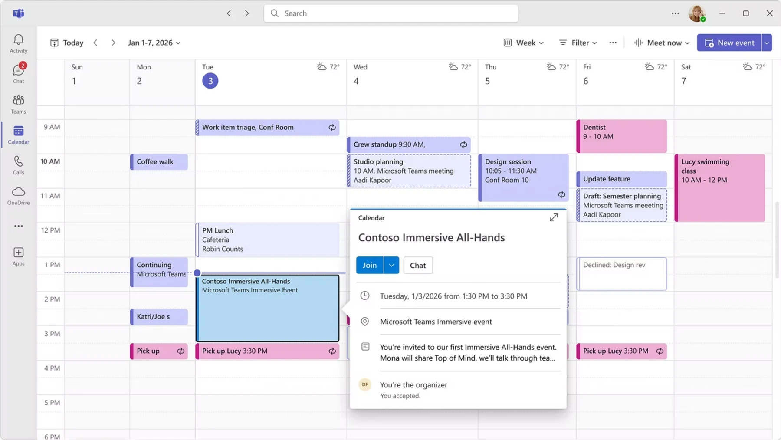Go to previous week in calendar
This screenshot has width=781, height=440.
tap(95, 43)
